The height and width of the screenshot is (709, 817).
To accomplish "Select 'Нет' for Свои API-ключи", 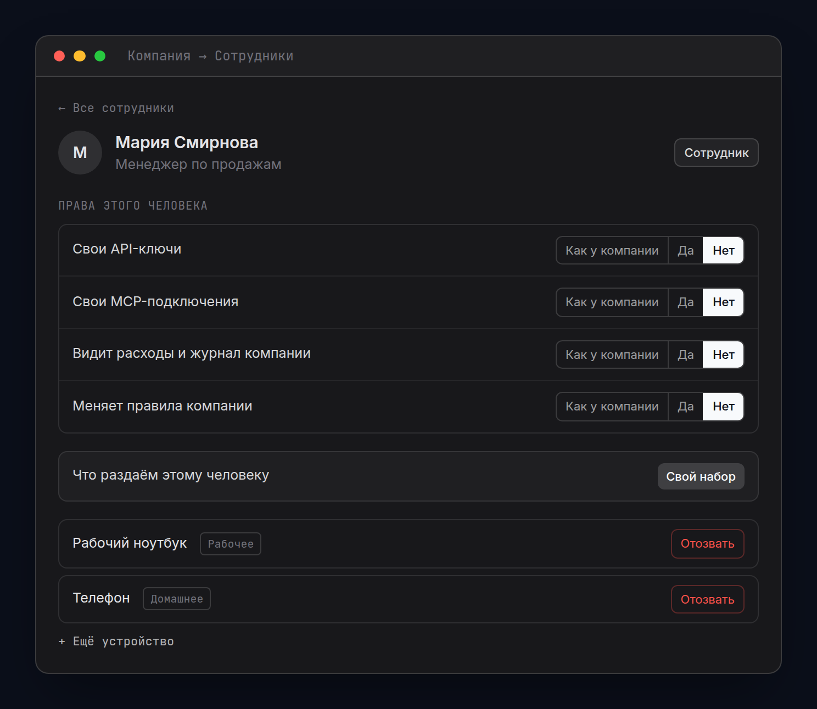I will tap(723, 250).
